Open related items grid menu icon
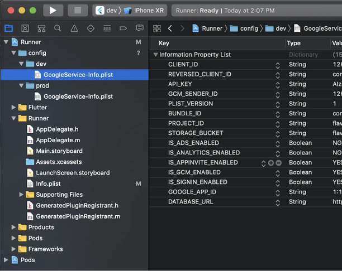 click(x=157, y=28)
